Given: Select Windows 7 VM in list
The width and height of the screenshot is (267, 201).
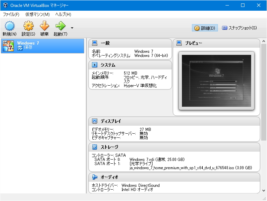Looking at the screenshot, I should 43,46.
